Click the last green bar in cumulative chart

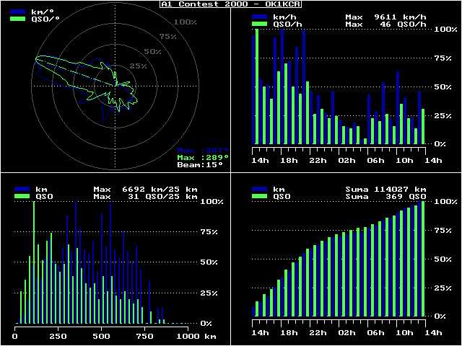(x=423, y=259)
